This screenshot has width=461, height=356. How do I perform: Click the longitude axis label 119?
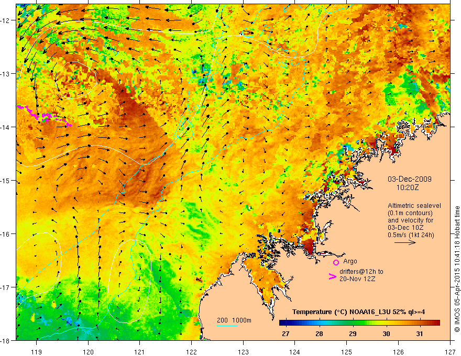[37, 352]
